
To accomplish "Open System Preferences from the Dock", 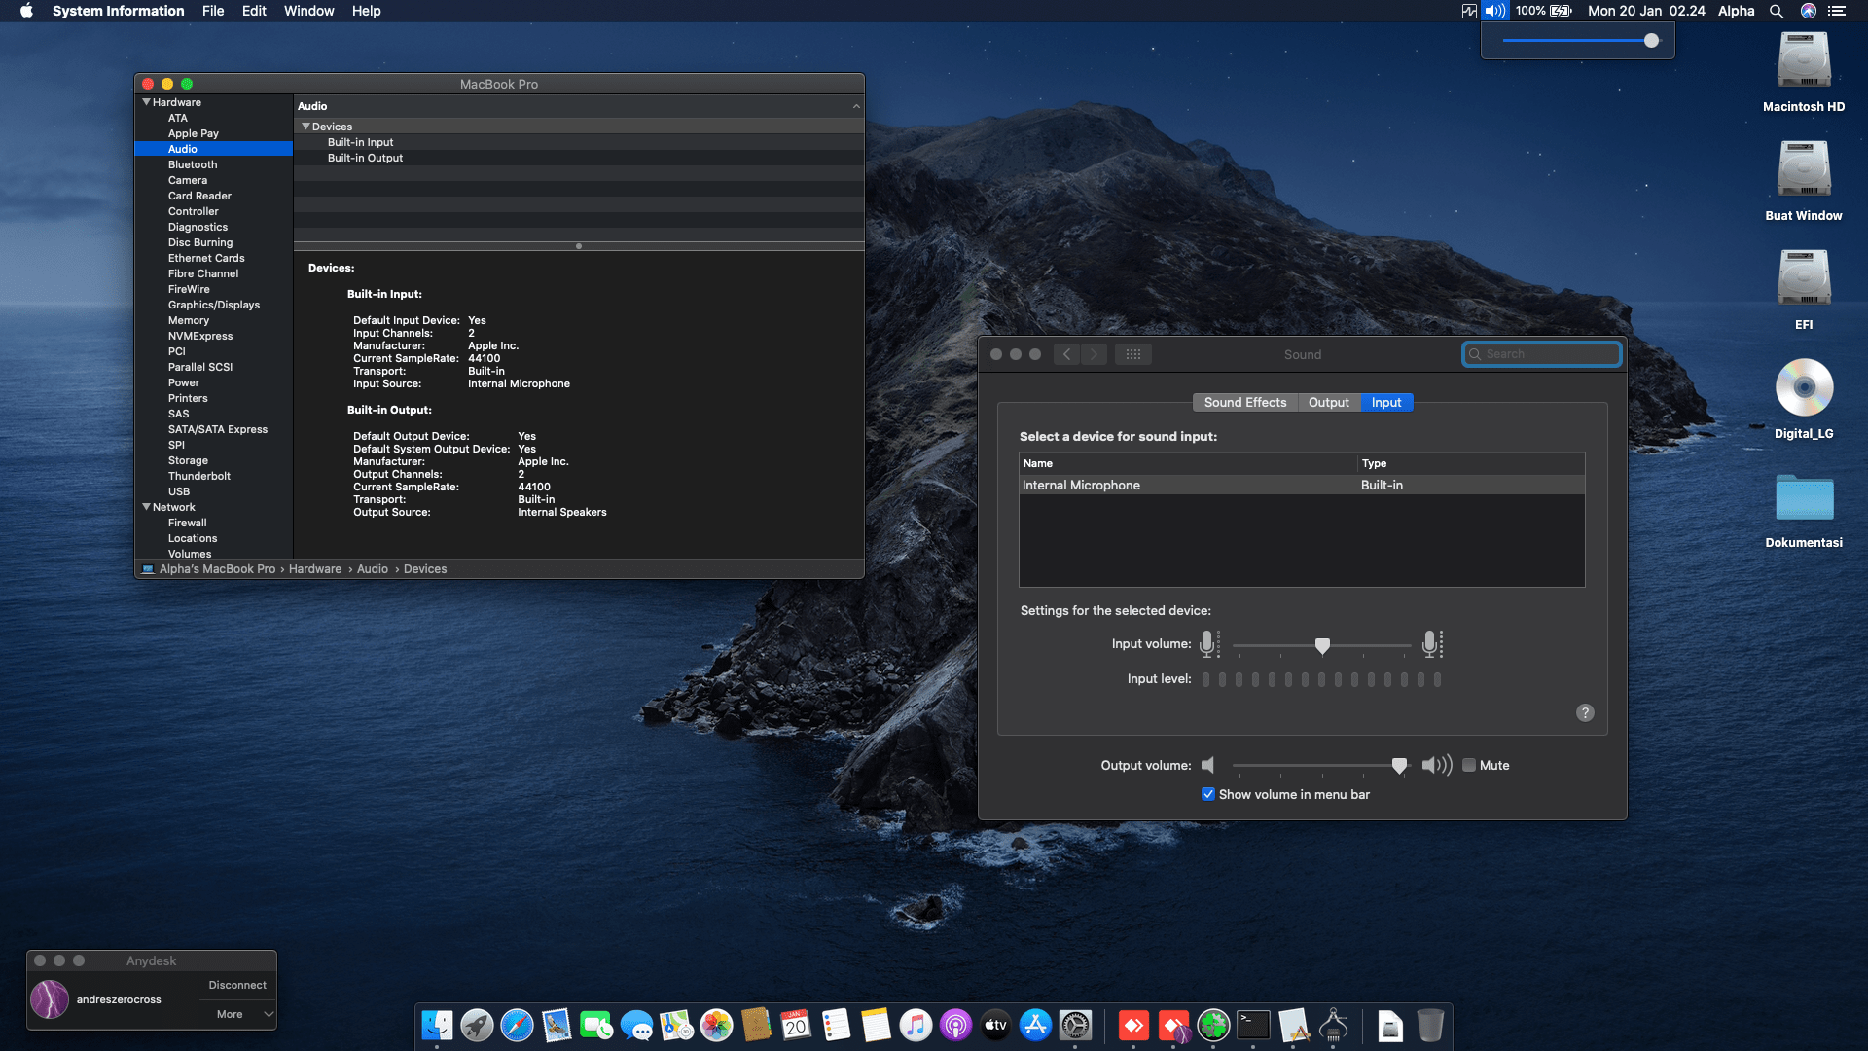I will 1075,1025.
